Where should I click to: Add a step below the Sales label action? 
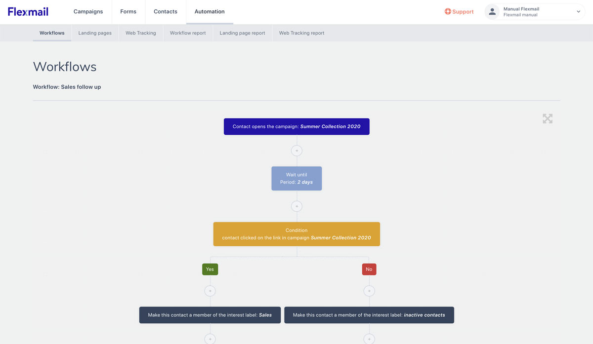coord(210,339)
